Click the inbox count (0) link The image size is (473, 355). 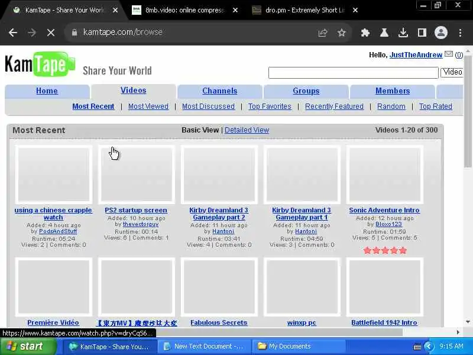click(459, 55)
